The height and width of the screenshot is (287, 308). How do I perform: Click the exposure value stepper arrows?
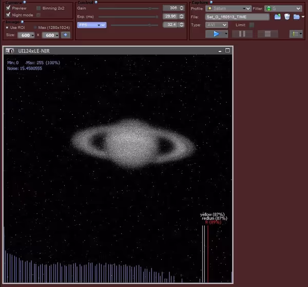tap(182, 16)
